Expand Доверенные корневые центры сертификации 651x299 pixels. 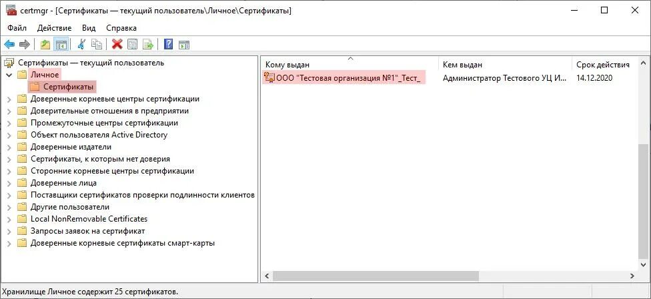point(9,99)
